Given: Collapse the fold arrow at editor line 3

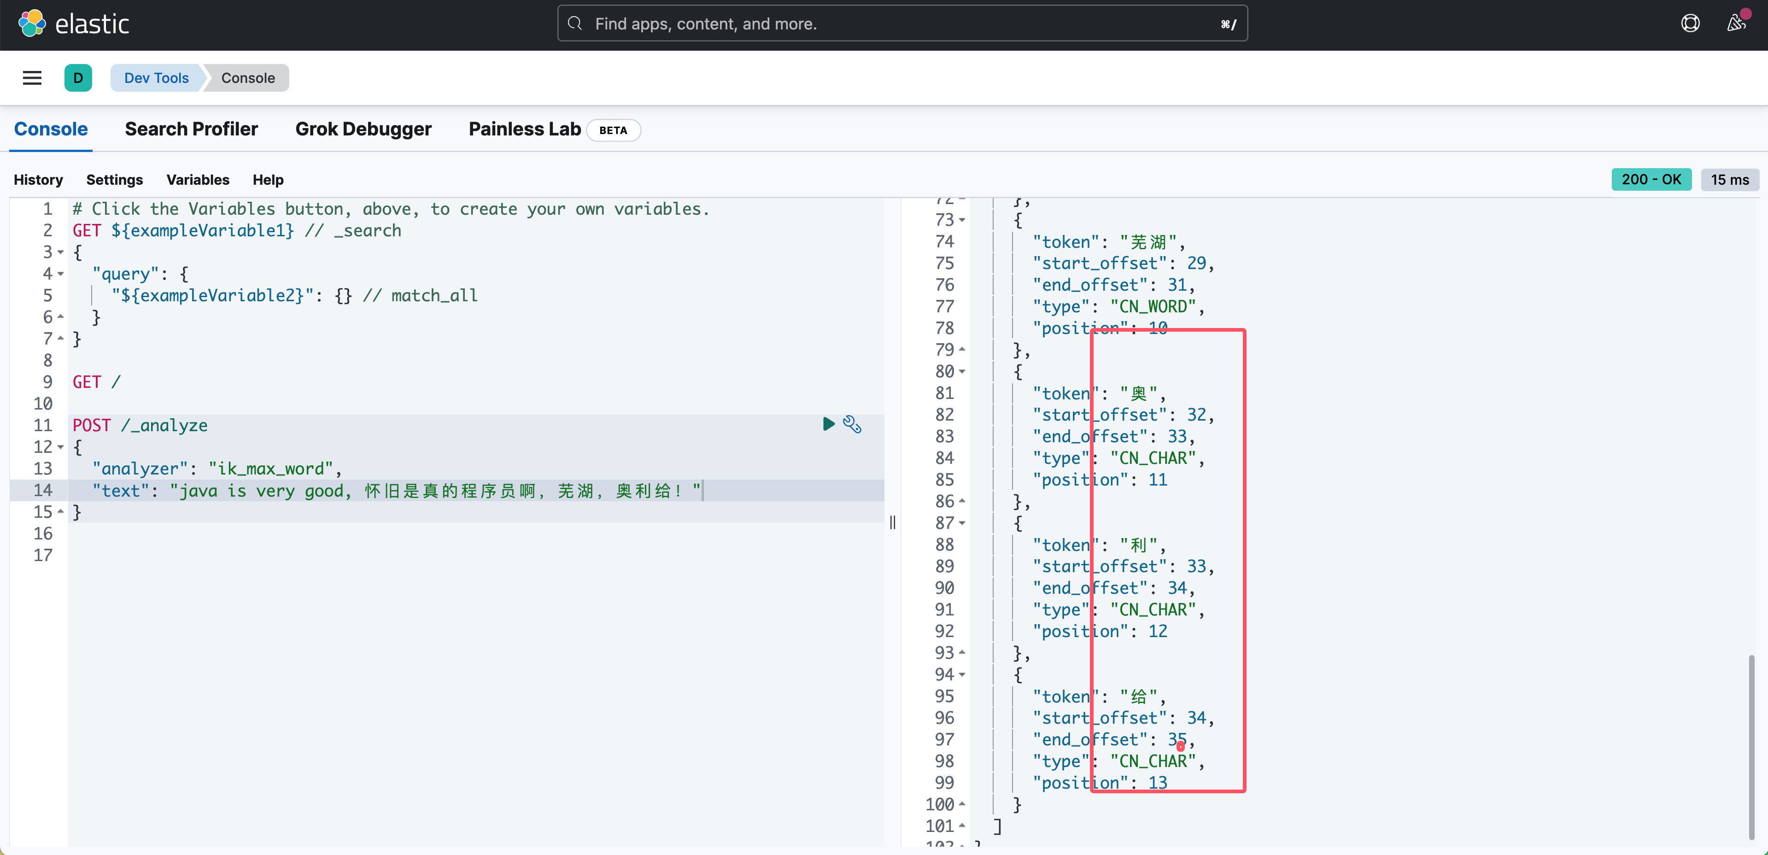Looking at the screenshot, I should click(60, 252).
